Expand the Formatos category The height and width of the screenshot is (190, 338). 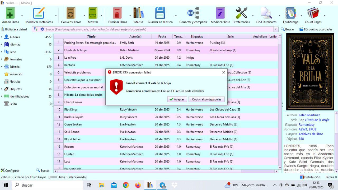point(2,59)
